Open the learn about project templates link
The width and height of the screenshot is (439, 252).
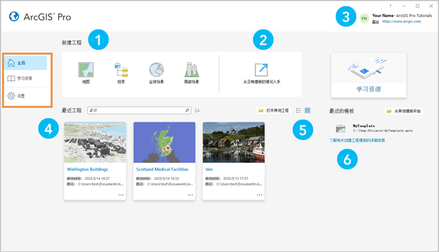point(357,141)
